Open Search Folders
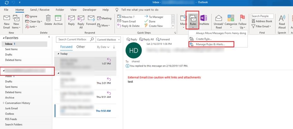 14,124
